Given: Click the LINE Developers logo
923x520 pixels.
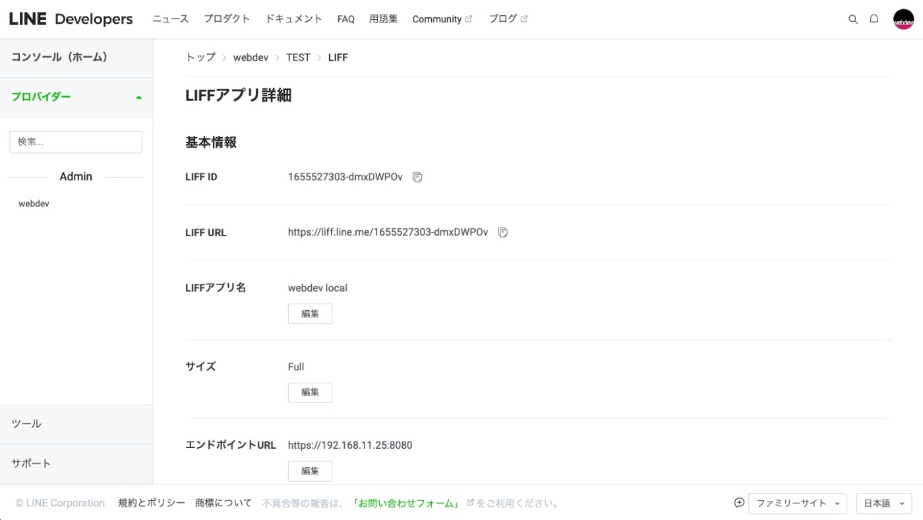Looking at the screenshot, I should pos(71,19).
